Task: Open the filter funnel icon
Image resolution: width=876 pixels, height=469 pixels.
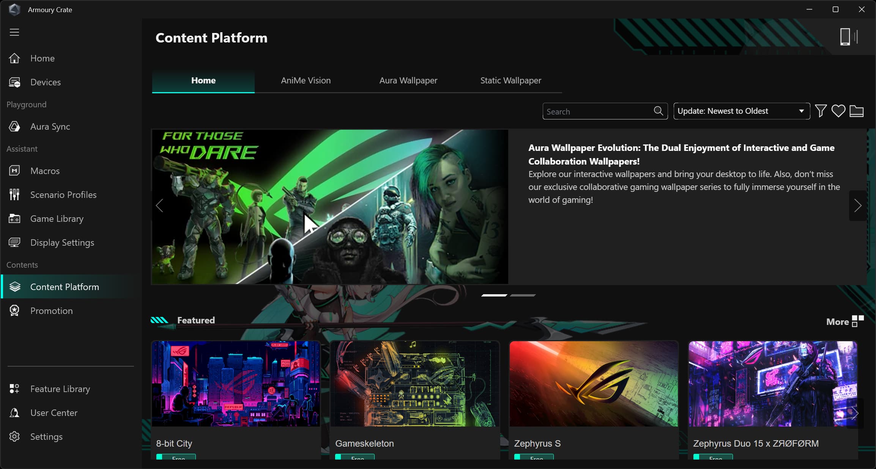Action: (821, 111)
